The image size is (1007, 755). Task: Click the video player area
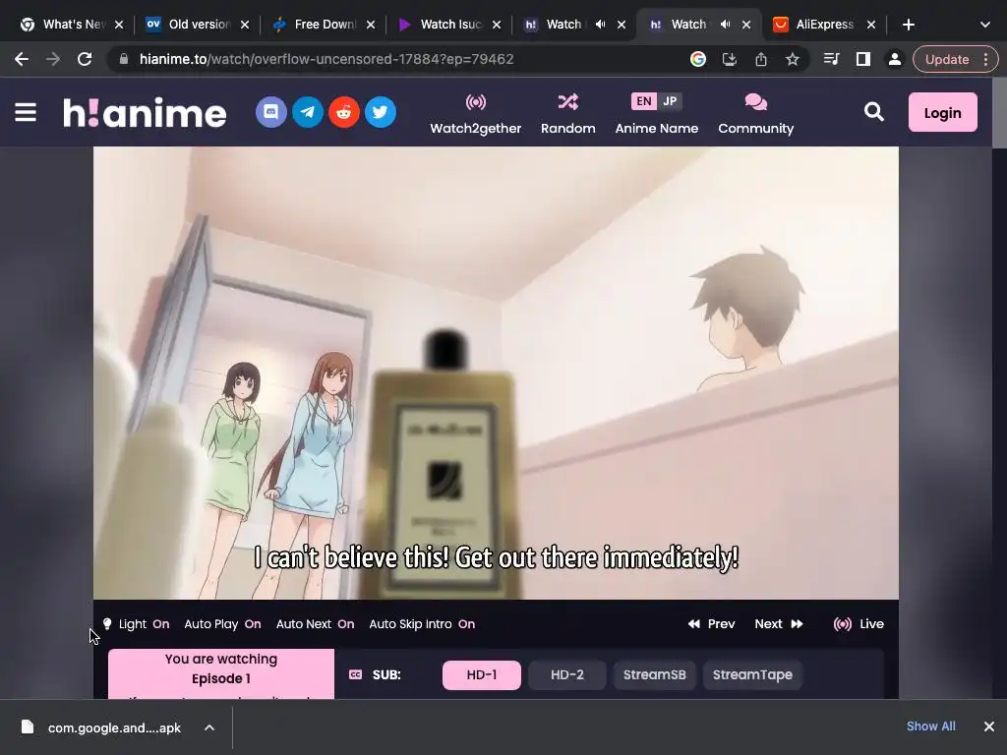coord(496,373)
